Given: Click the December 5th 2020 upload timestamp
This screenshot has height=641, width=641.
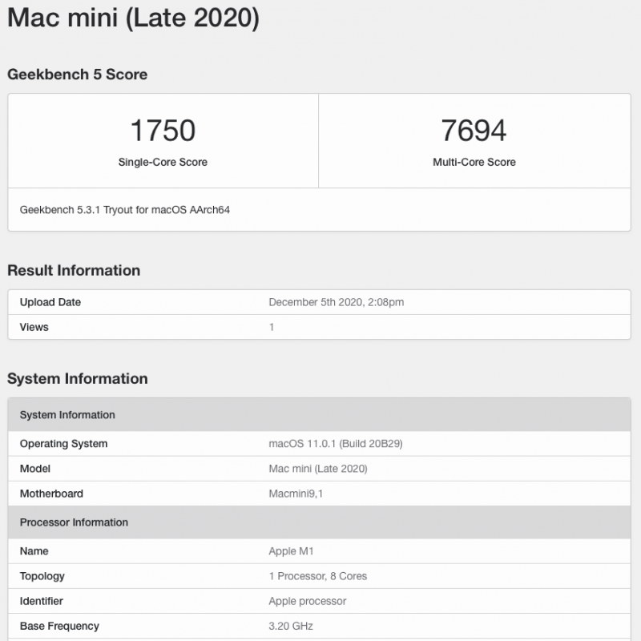Looking at the screenshot, I should tap(336, 302).
